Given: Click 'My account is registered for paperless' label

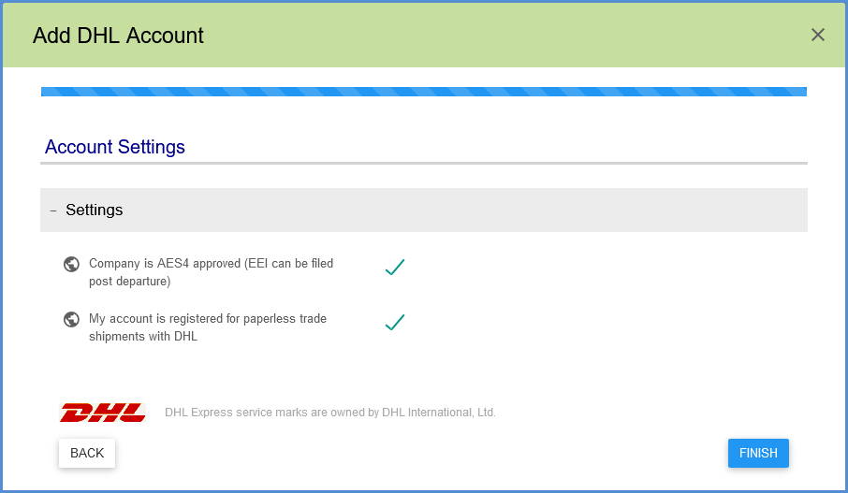Looking at the screenshot, I should point(208,327).
